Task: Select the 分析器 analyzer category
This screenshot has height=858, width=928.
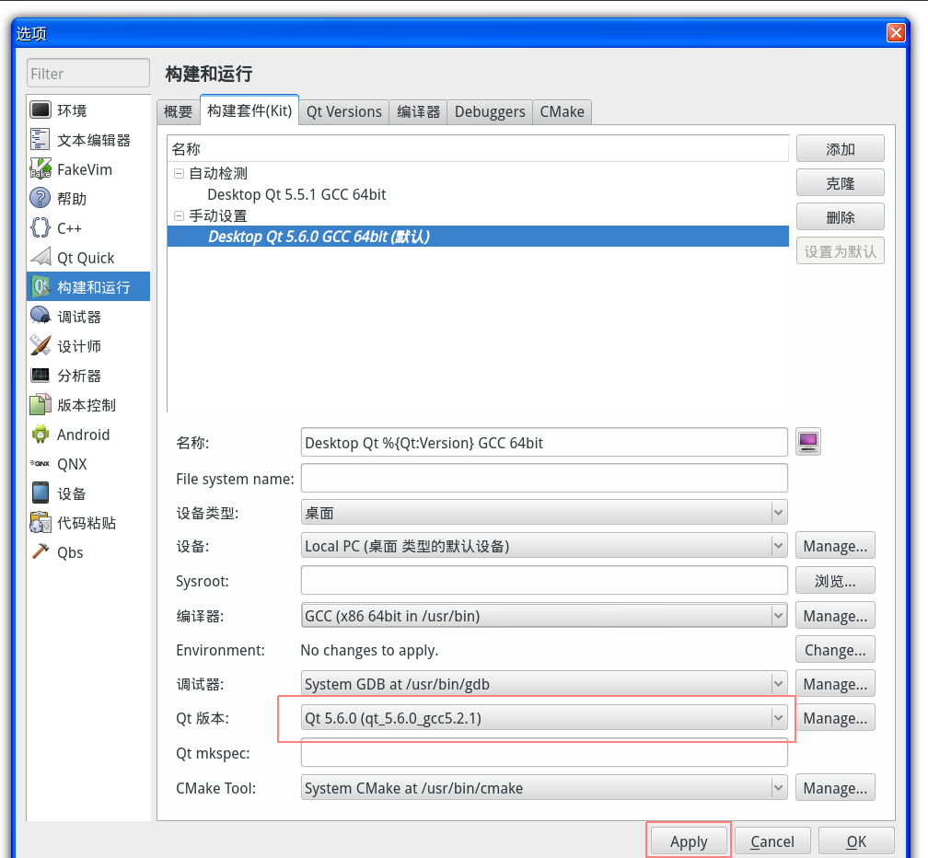Action: pos(88,376)
